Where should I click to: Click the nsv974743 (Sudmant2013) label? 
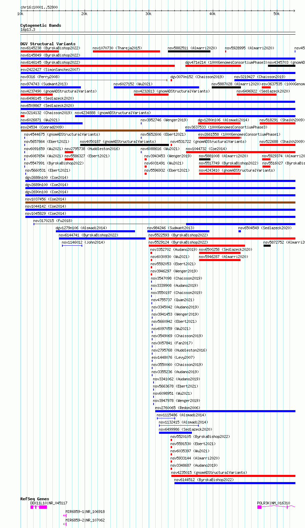tap(44, 84)
